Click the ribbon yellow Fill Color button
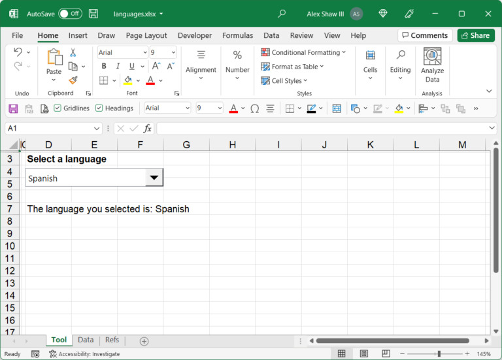Viewport: 502px width, 360px height. 128,80
